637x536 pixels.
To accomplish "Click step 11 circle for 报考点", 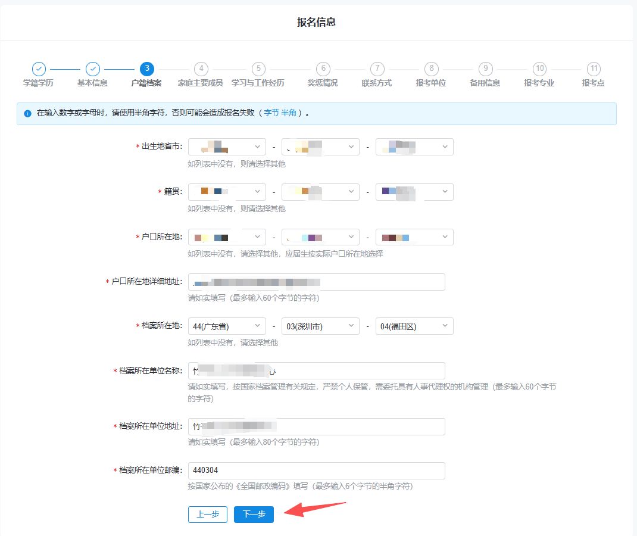I will coord(594,68).
